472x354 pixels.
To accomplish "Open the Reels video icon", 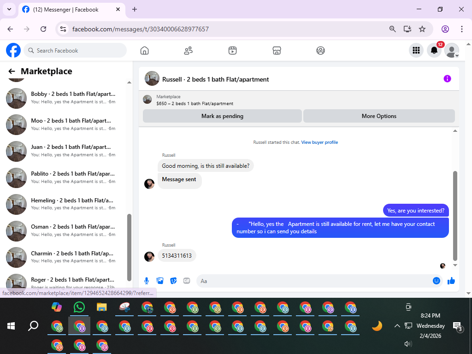I will click(x=232, y=51).
